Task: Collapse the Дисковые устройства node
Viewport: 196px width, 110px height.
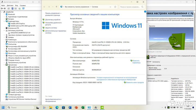Action: pyautogui.click(x=4, y=30)
